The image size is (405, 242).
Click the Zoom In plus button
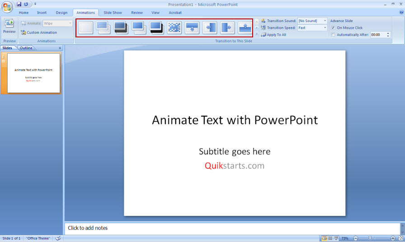[393, 238]
